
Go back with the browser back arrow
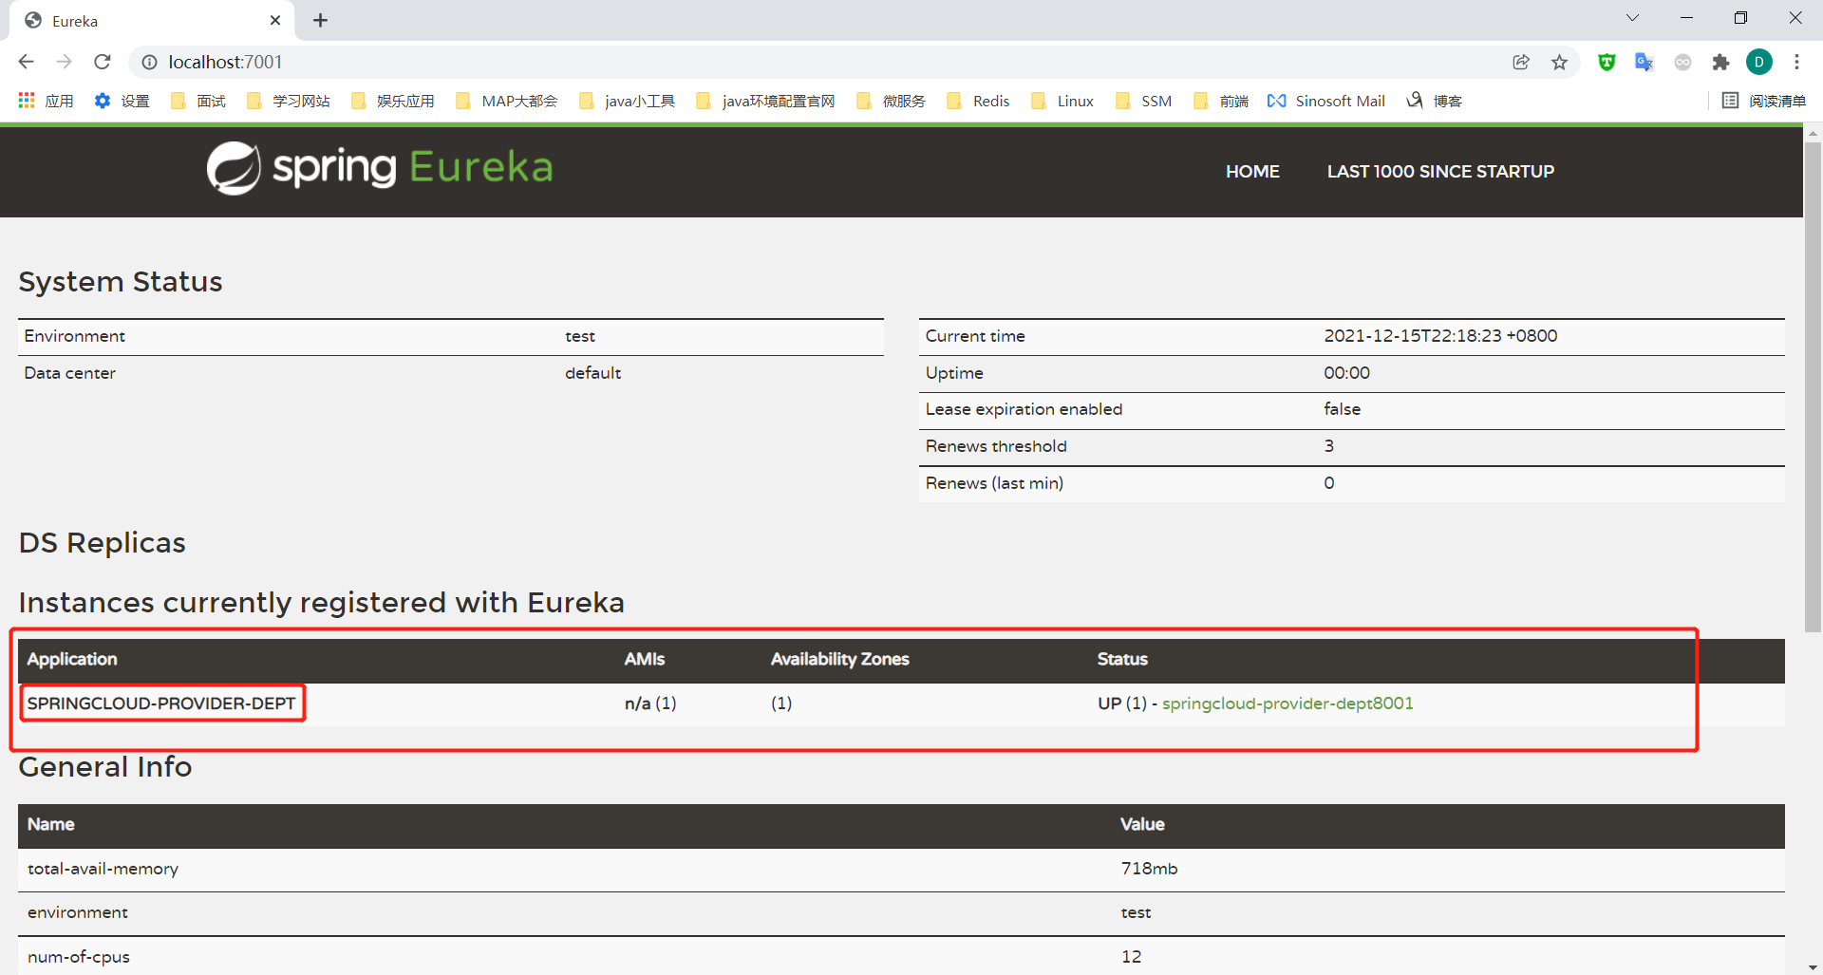point(26,62)
